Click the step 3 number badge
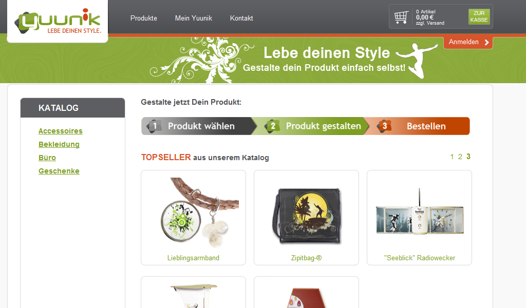Image resolution: width=526 pixels, height=308 pixels. (x=384, y=126)
